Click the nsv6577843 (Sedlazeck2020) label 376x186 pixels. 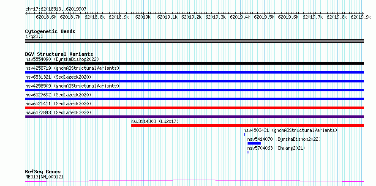(x=58, y=112)
